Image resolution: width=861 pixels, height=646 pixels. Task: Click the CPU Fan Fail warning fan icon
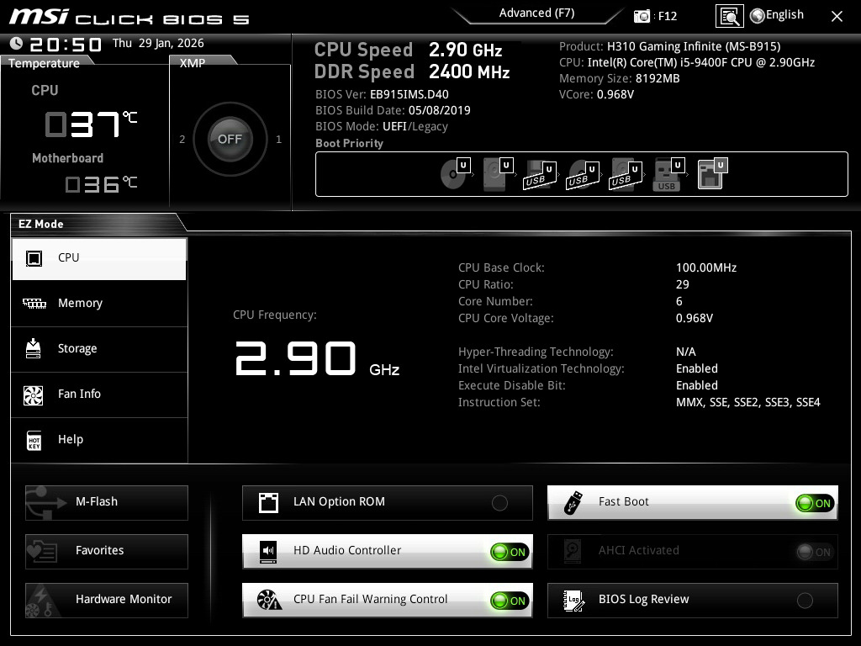pos(269,600)
